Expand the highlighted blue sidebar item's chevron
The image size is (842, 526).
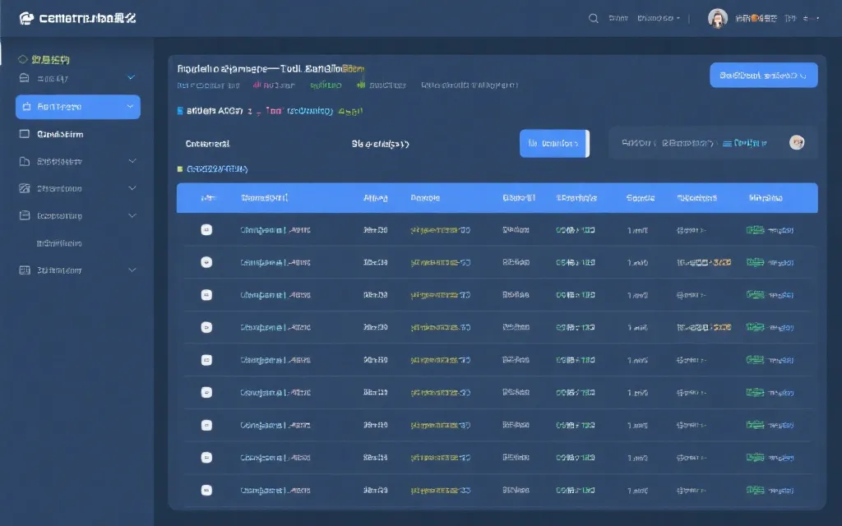[x=130, y=107]
